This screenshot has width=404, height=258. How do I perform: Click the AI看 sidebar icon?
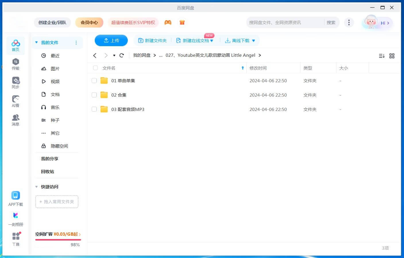point(16,101)
